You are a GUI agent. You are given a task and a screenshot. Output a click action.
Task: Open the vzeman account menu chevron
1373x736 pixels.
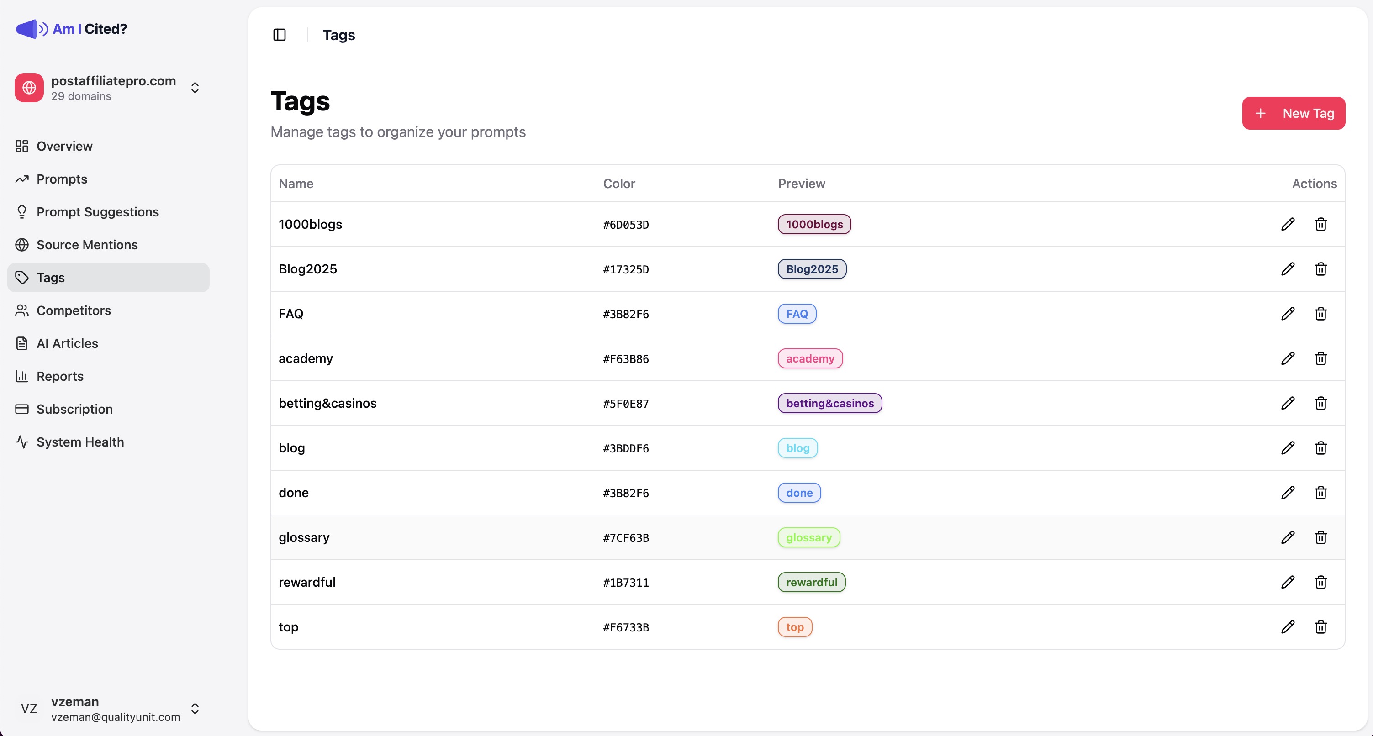click(x=195, y=709)
